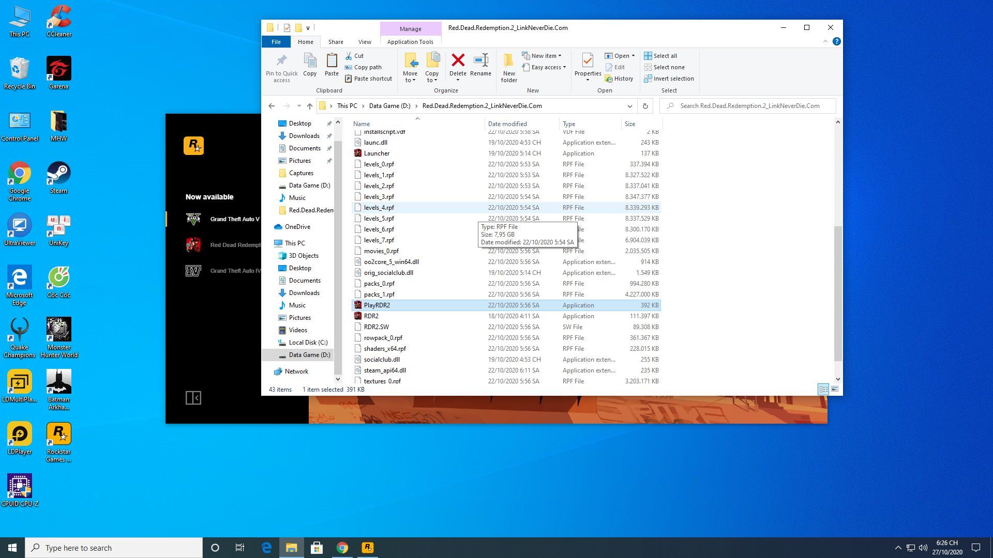Open the Application Tools tab
Screen dimensions: 993x558
410,42
